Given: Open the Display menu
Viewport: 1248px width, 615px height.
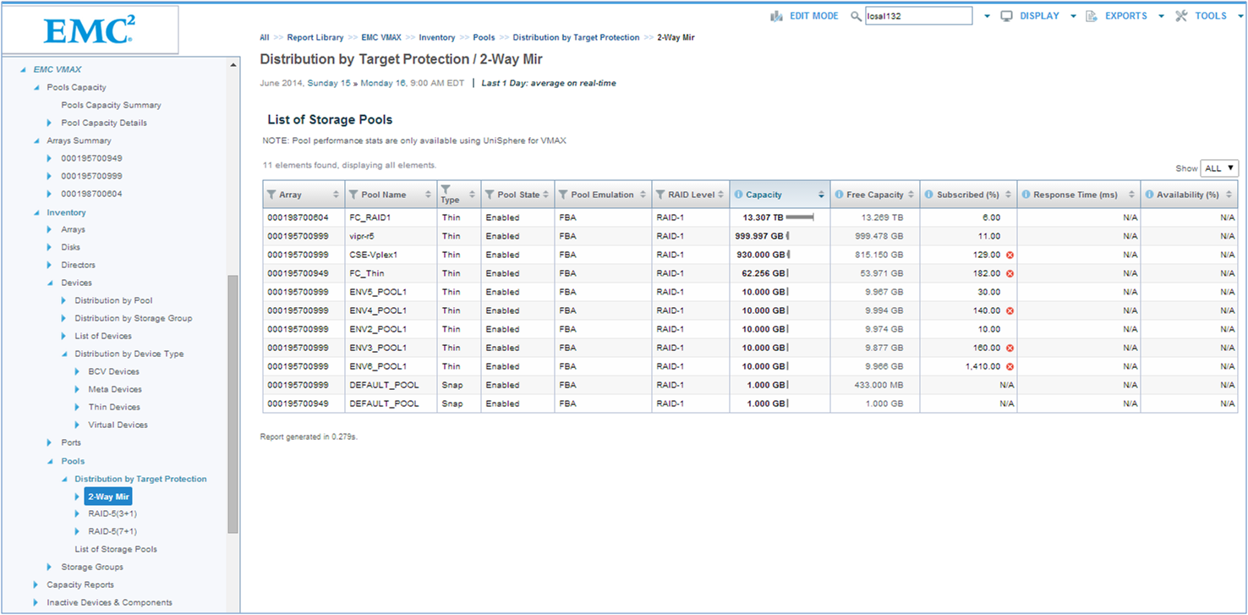Looking at the screenshot, I should 1039,16.
